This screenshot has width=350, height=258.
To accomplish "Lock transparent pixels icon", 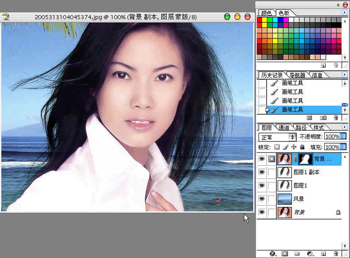I will point(277,147).
